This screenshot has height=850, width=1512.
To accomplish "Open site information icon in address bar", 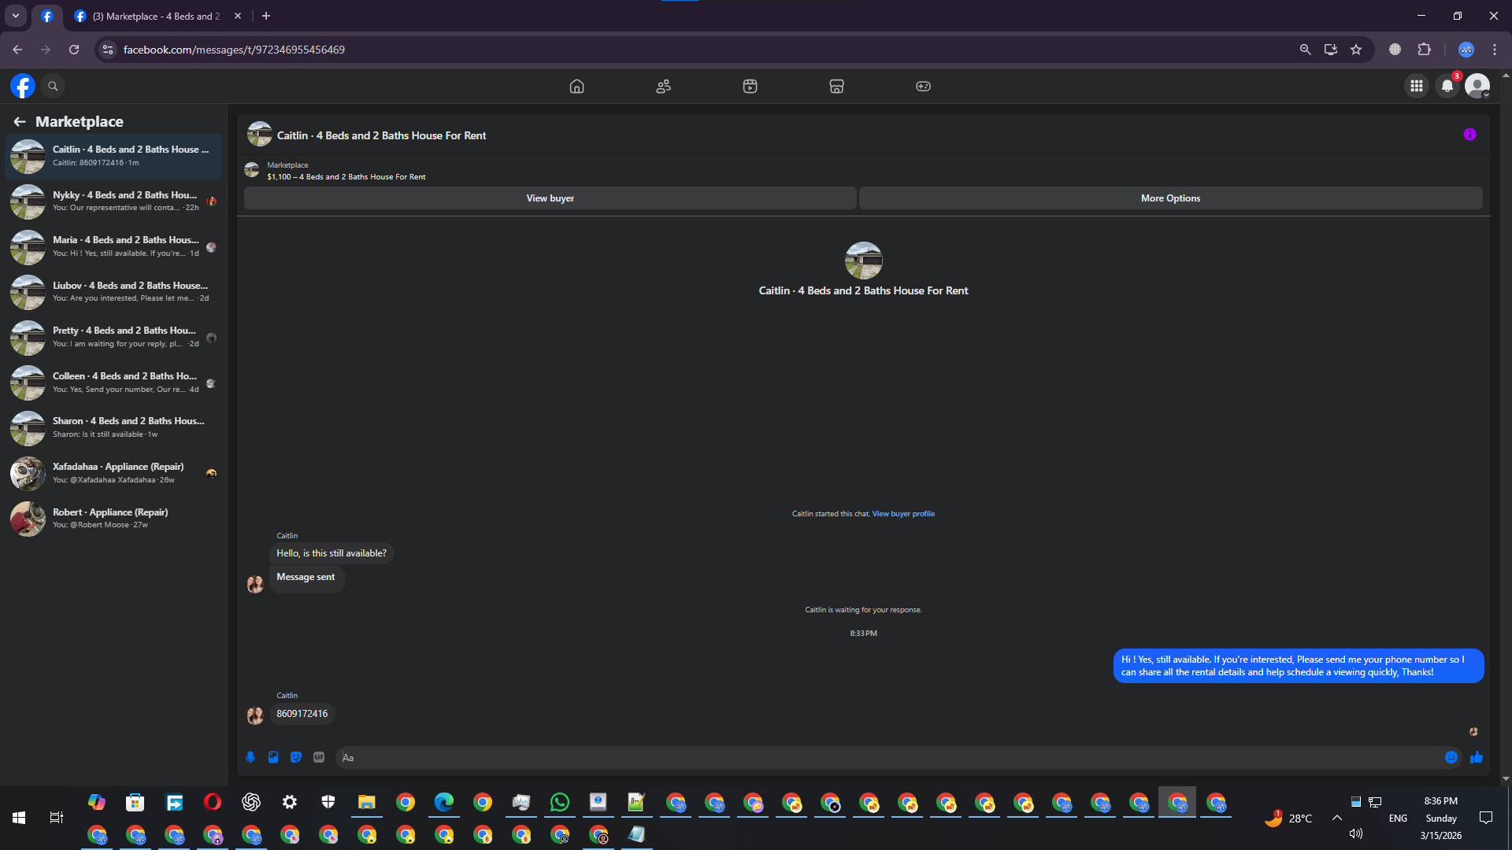I will point(108,50).
